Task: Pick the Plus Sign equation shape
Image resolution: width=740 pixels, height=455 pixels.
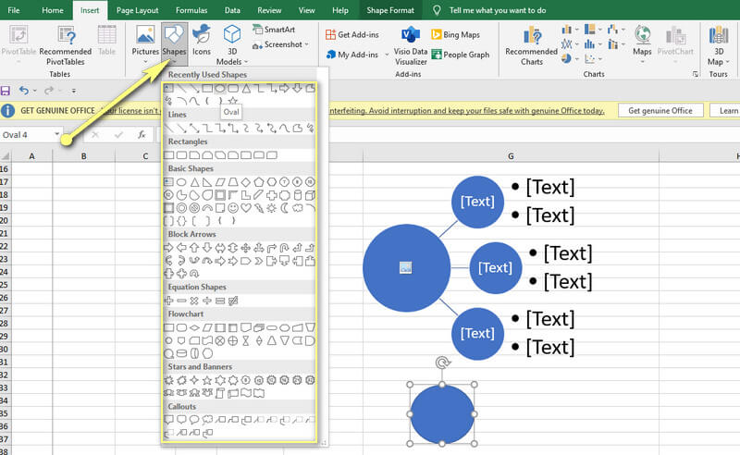Action: coord(168,301)
